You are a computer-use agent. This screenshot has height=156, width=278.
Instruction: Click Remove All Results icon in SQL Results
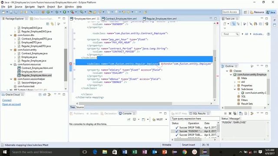click(x=235, y=114)
